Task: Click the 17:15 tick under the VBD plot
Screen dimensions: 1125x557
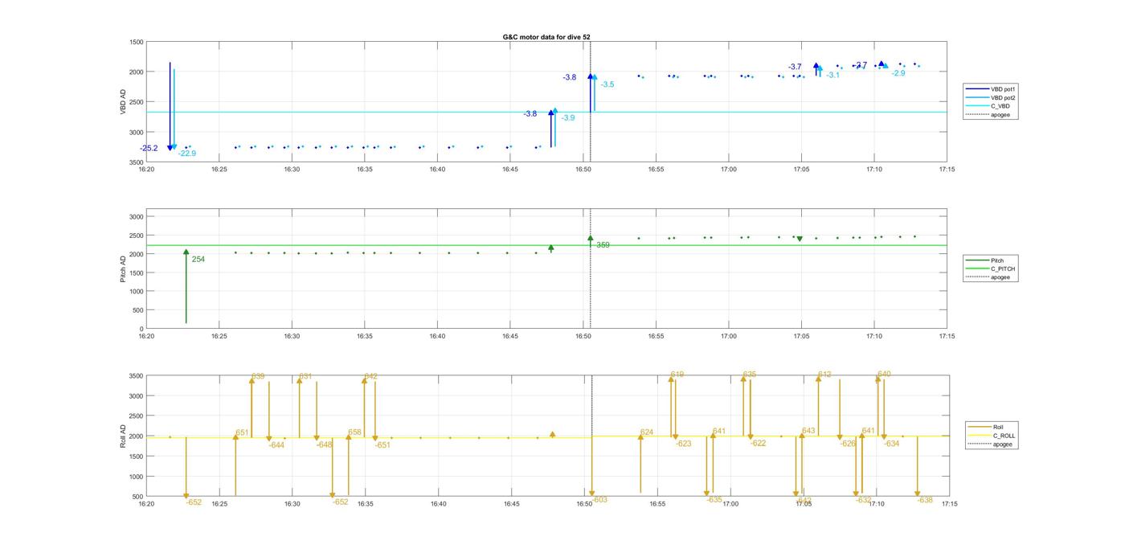Action: pos(947,170)
